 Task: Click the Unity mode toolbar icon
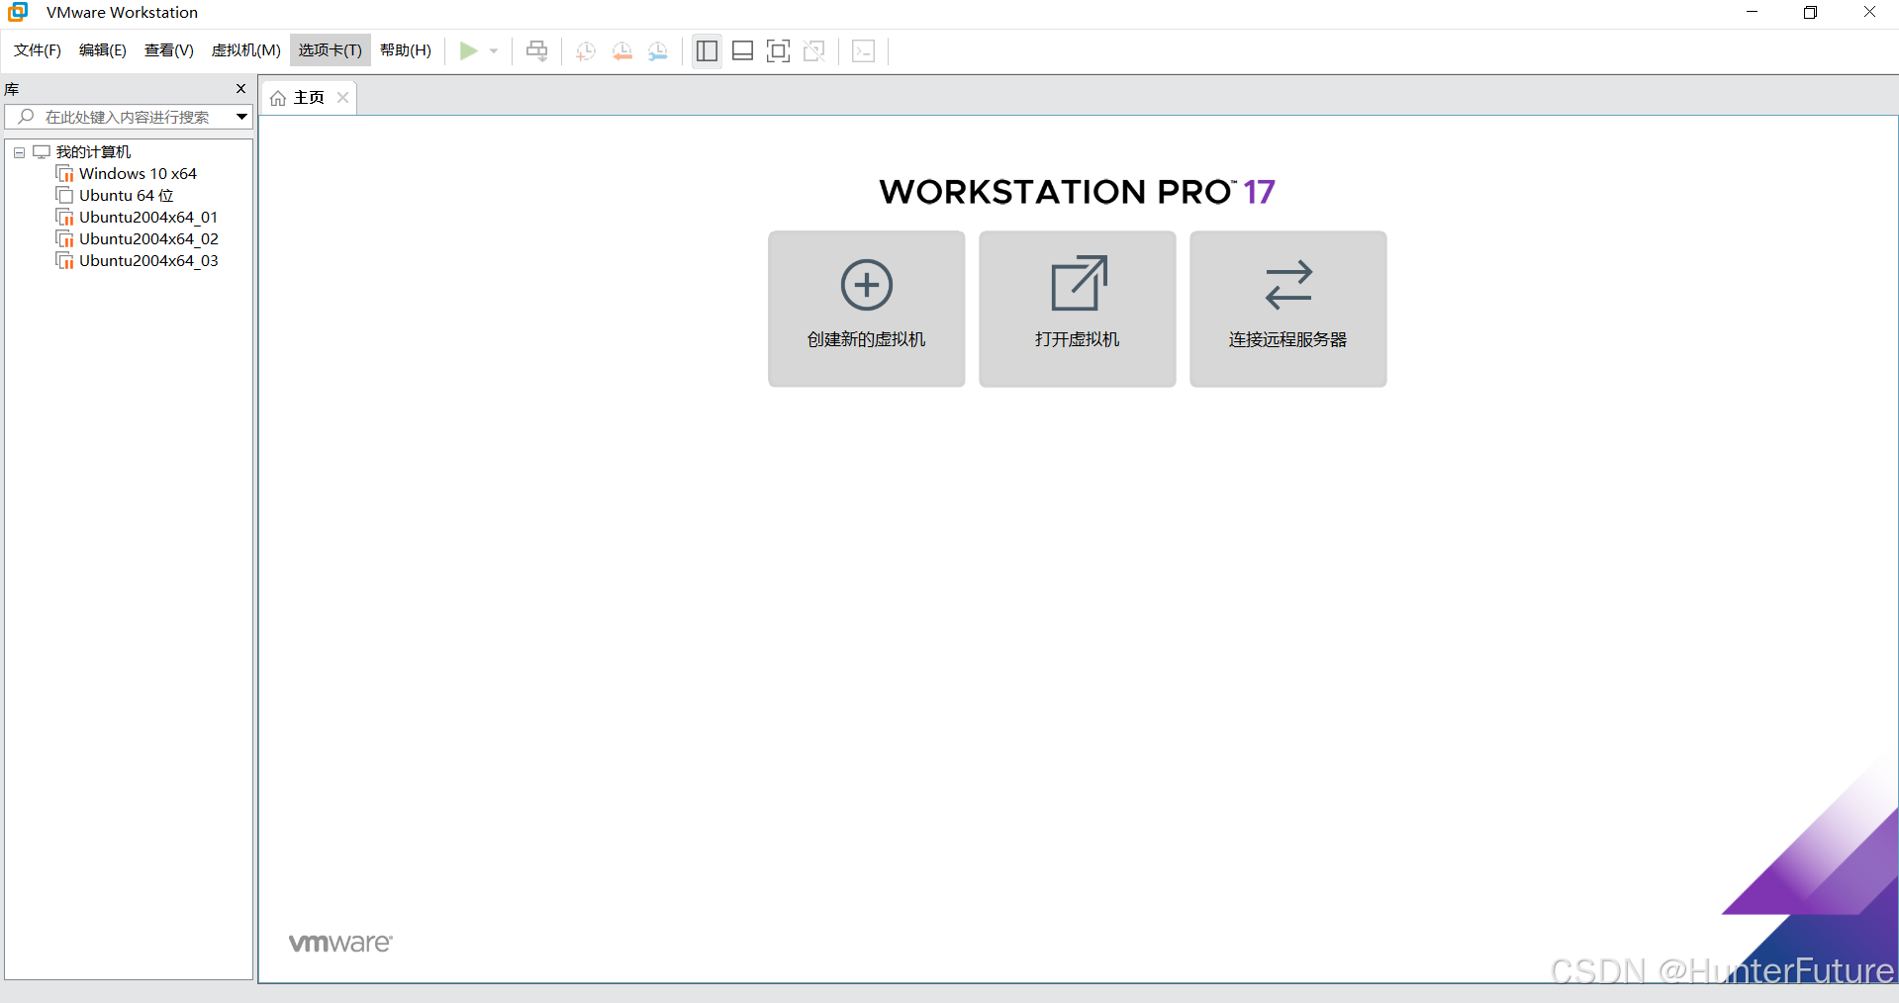coord(814,50)
